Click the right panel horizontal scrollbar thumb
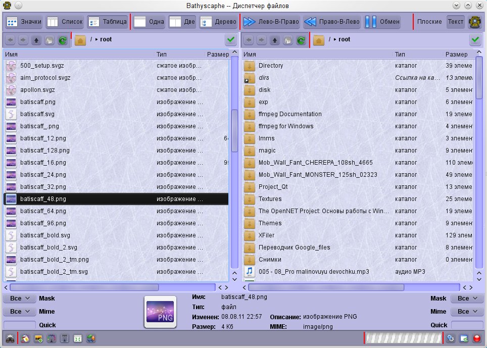 click(x=326, y=287)
